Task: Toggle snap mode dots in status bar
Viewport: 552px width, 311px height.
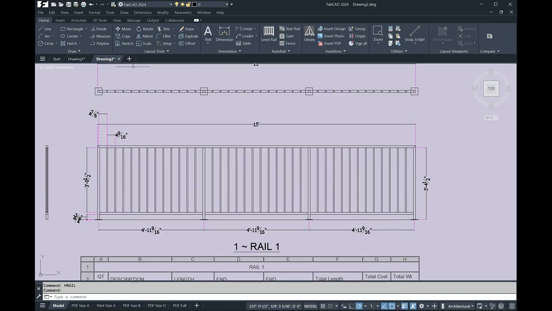Action: (x=330, y=306)
